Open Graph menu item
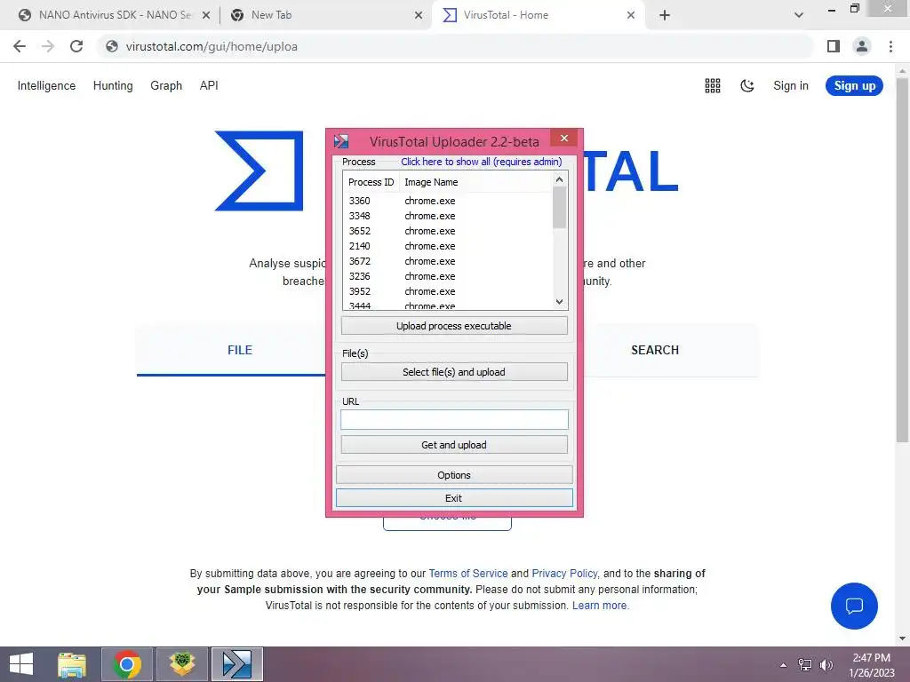 point(166,86)
